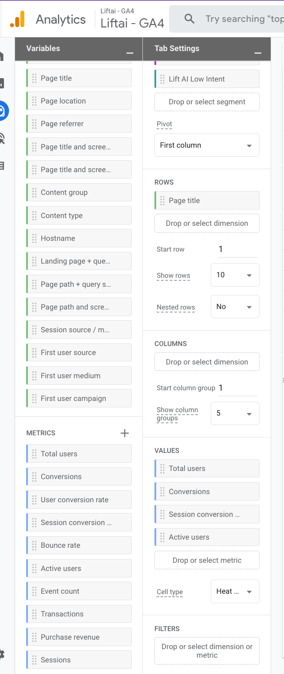This screenshot has width=284, height=674.
Task: Select the Hostname dimension
Action: pyautogui.click(x=79, y=238)
